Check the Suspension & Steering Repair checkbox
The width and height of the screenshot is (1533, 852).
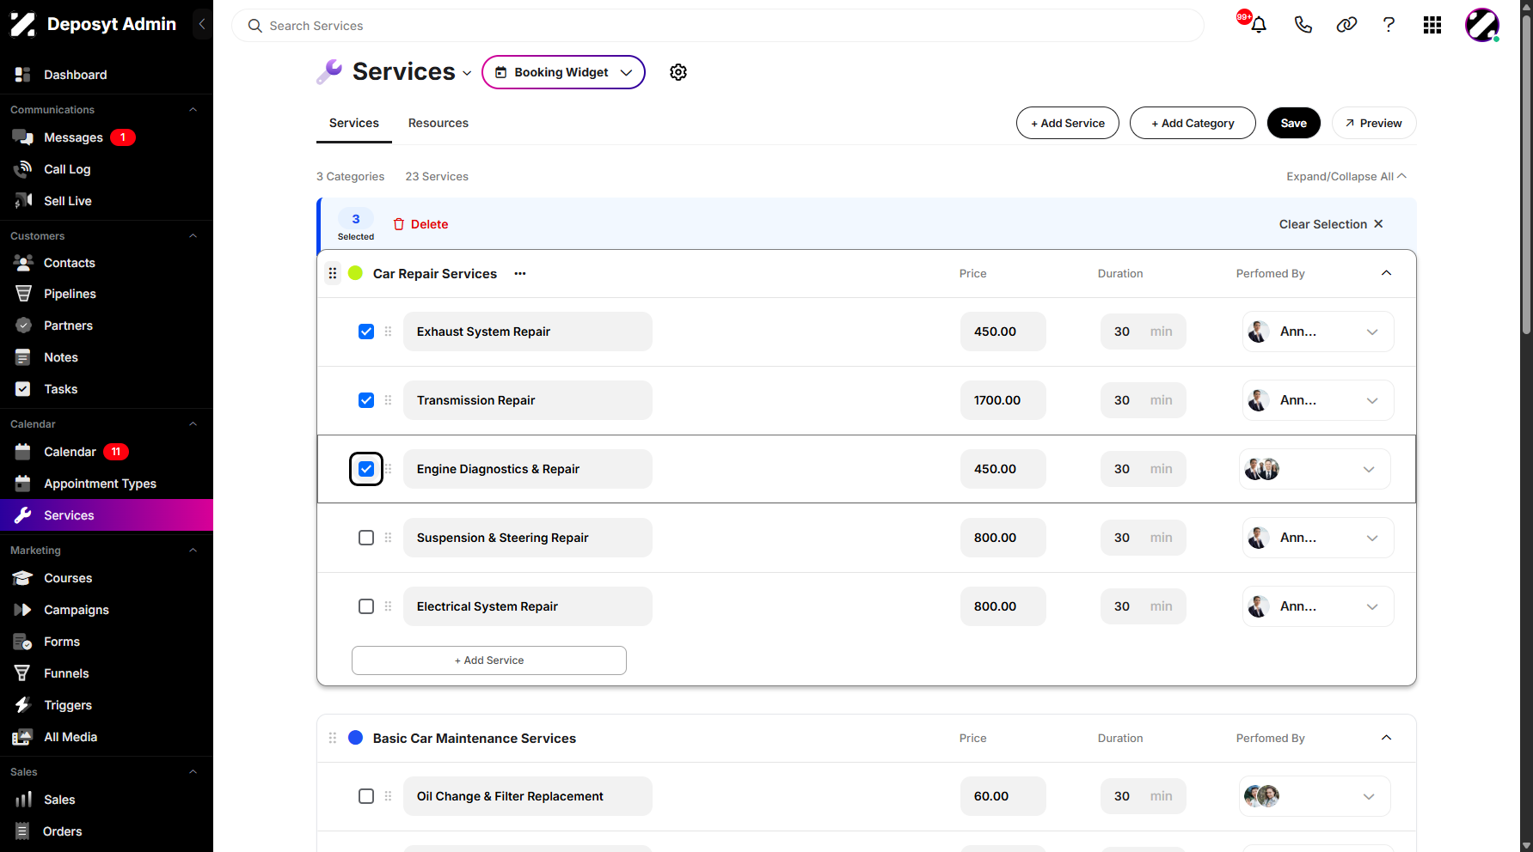pyautogui.click(x=366, y=538)
